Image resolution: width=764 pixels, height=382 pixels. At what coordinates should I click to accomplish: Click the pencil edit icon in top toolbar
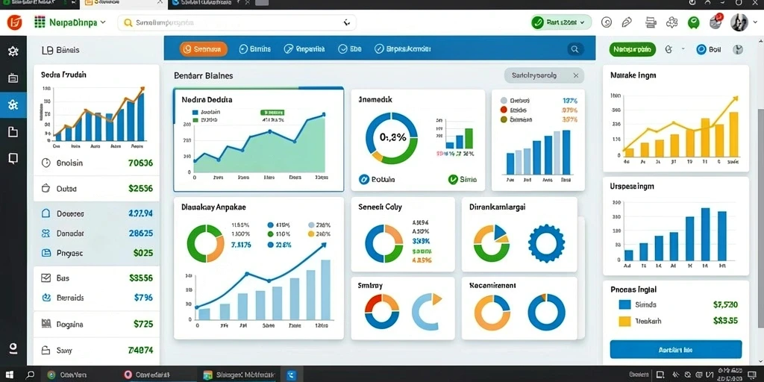[x=627, y=22]
